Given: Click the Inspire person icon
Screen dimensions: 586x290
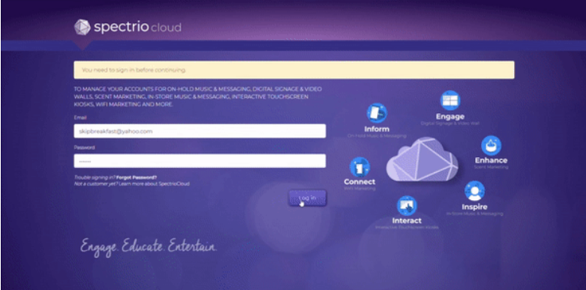Looking at the screenshot, I should [x=474, y=192].
